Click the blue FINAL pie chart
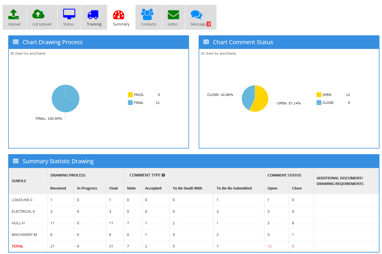This screenshot has width=382, height=254. point(65,98)
